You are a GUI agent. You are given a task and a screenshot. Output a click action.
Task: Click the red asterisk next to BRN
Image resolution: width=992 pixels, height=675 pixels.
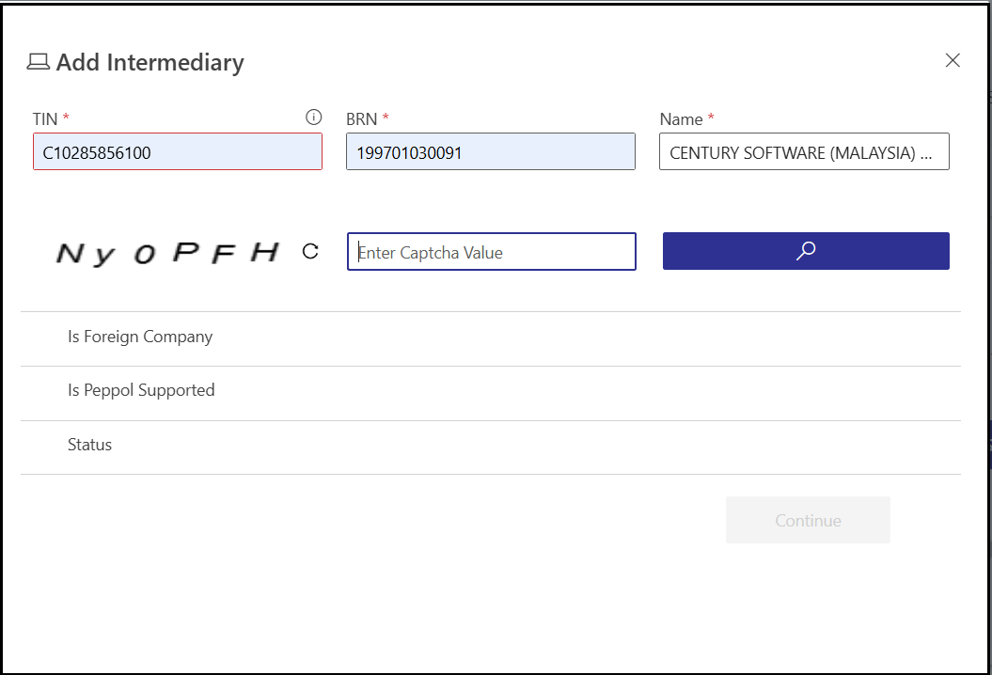point(386,118)
